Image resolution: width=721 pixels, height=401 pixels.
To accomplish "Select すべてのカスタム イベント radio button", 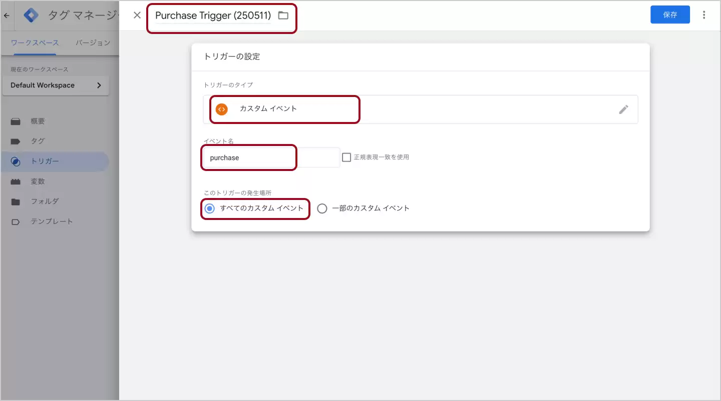I will tap(210, 208).
